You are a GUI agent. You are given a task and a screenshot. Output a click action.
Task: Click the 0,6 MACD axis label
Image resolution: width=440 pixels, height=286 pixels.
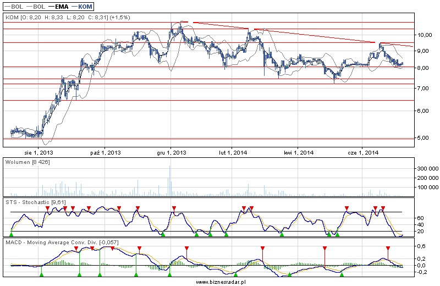(421, 246)
